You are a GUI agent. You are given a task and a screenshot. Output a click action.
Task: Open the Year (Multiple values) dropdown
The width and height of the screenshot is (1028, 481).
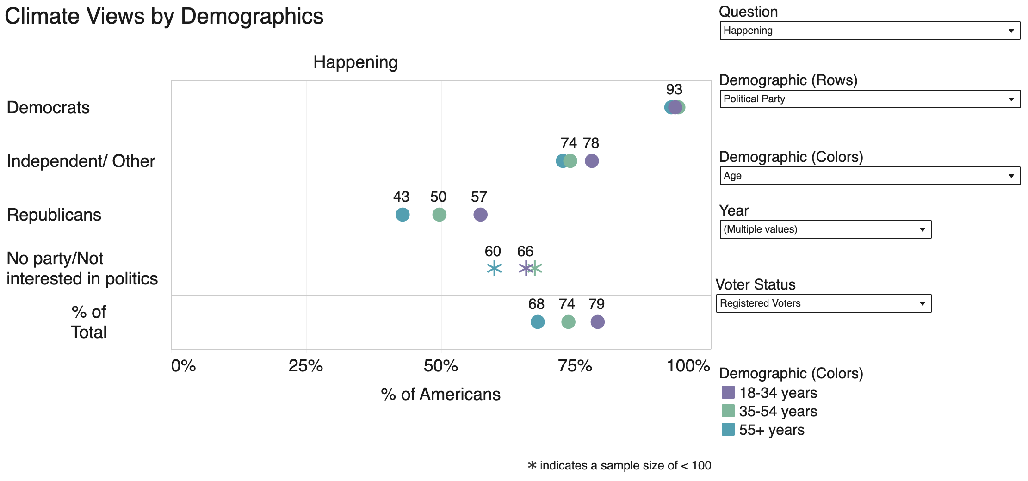825,229
